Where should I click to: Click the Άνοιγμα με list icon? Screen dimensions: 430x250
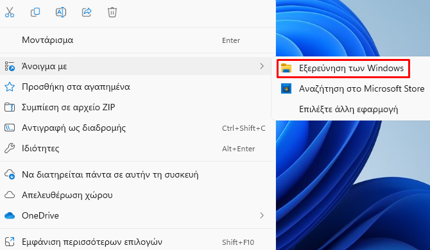point(10,66)
